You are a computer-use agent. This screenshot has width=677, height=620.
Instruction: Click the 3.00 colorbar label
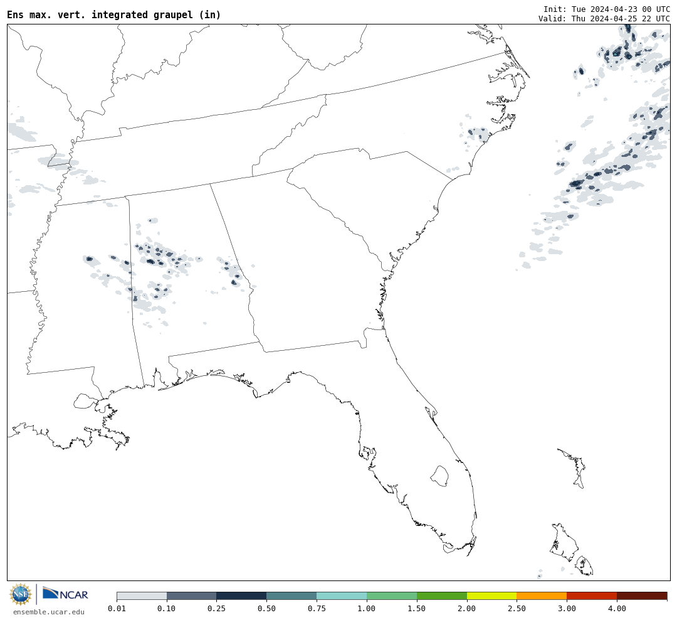567,609
